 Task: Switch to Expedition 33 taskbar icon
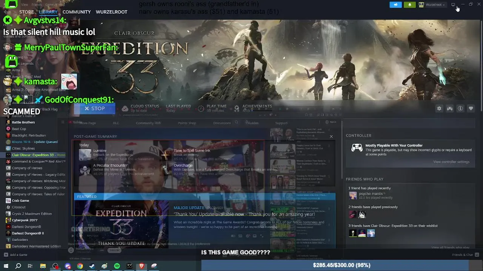(x=129, y=266)
